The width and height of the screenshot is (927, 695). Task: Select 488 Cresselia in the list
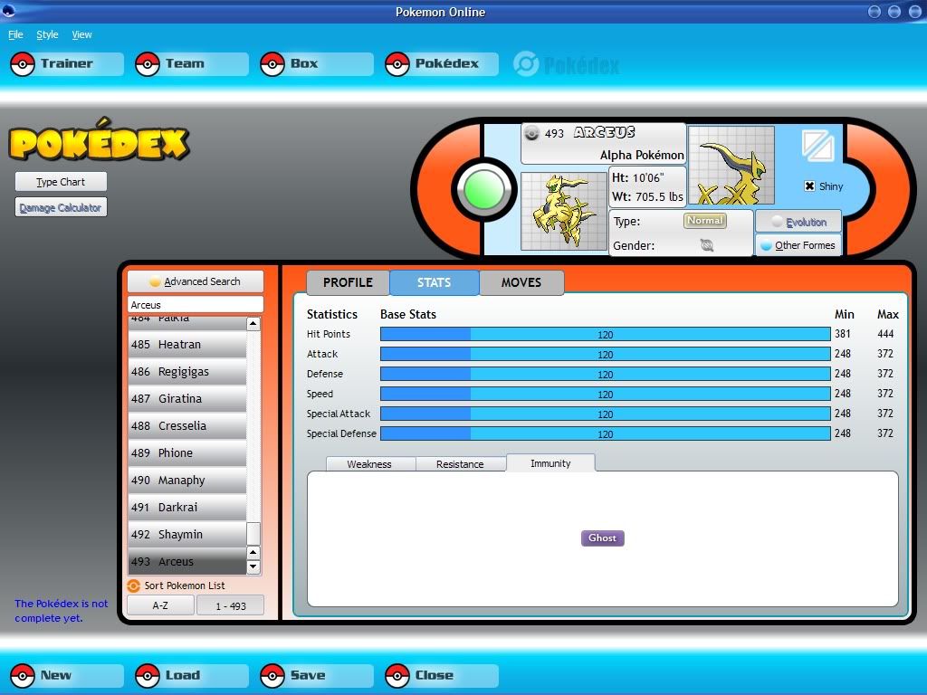186,426
